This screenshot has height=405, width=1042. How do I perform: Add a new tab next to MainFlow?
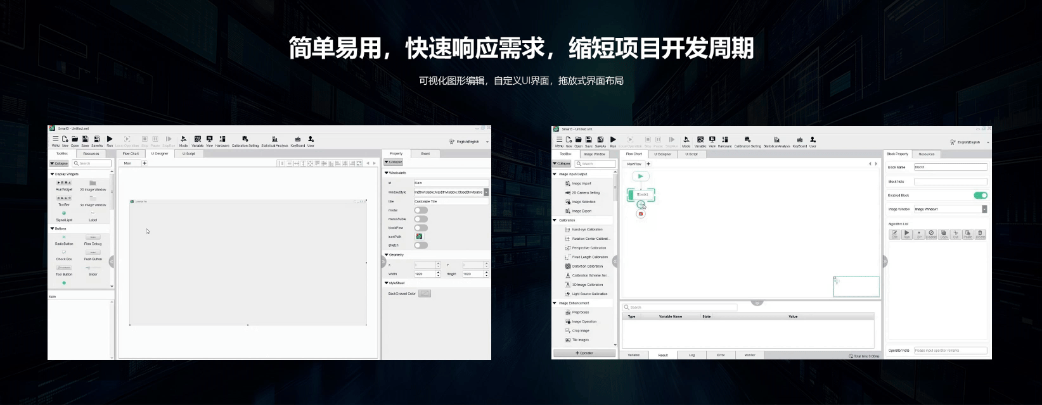[x=648, y=164]
